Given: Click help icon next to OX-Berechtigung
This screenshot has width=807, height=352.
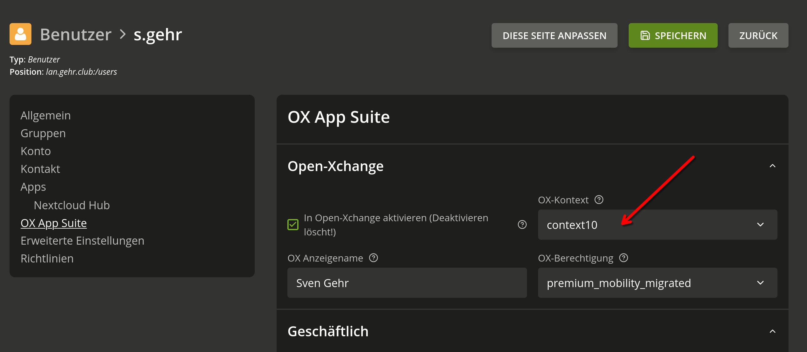Looking at the screenshot, I should (x=623, y=258).
